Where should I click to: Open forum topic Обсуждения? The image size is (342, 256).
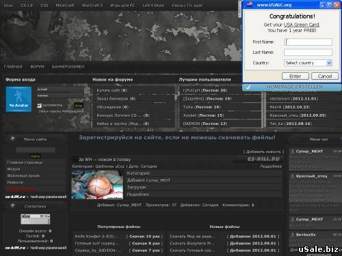112,107
